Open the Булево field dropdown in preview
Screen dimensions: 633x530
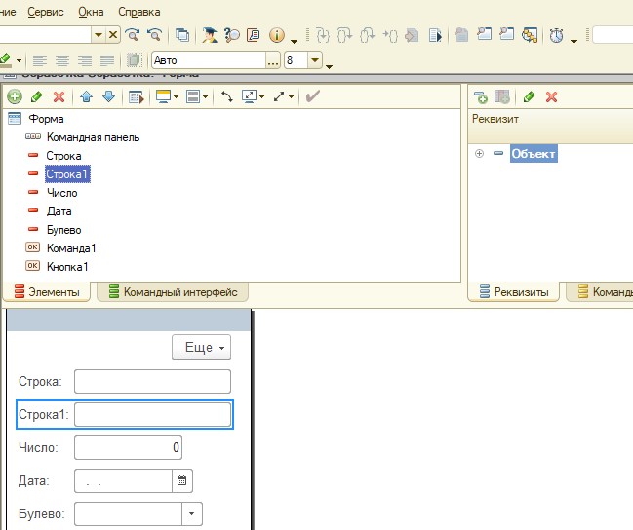[192, 513]
